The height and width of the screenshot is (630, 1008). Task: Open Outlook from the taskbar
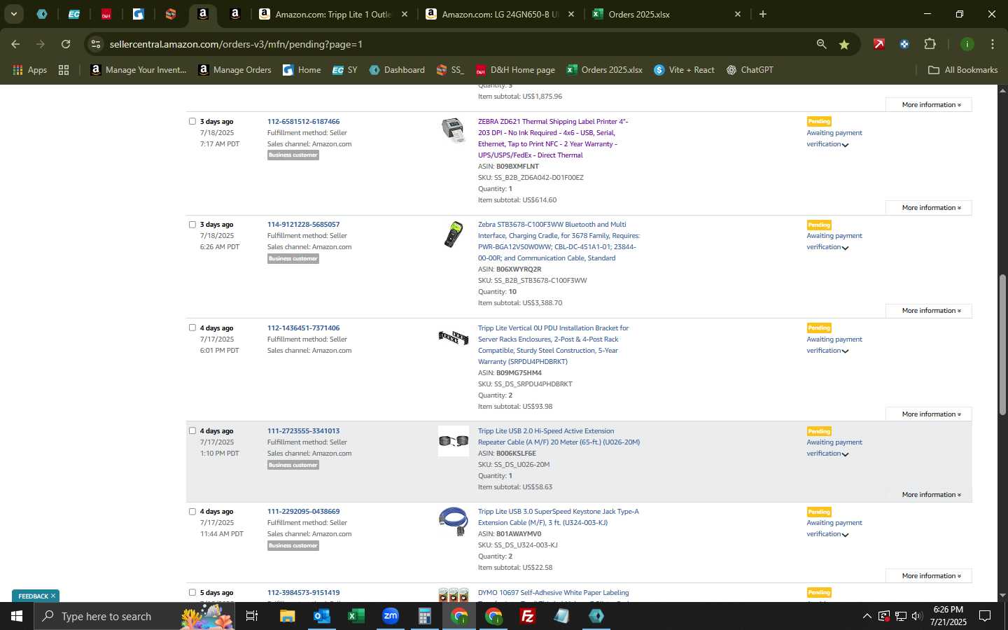(x=321, y=616)
